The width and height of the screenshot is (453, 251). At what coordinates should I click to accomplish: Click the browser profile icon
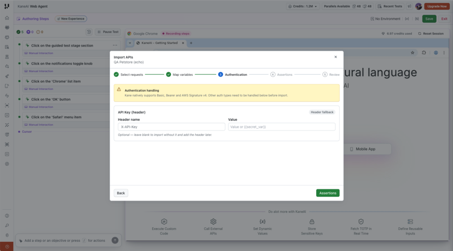(x=436, y=52)
